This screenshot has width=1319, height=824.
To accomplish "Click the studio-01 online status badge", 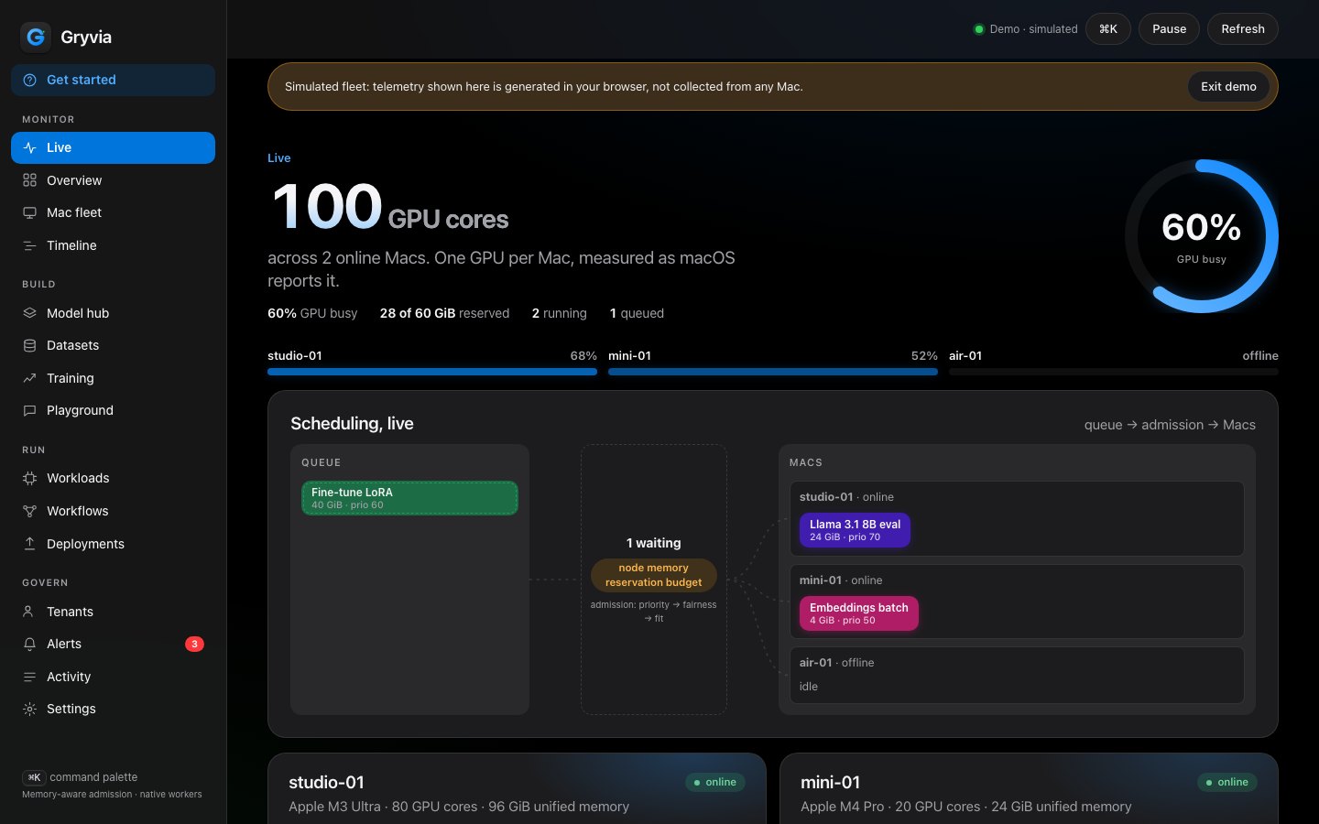I will click(715, 782).
